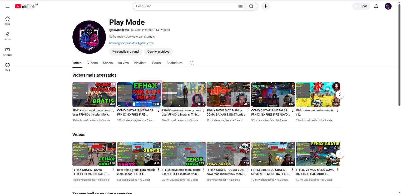The width and height of the screenshot is (401, 194).
Task: Play the 16:46 'FFH4X COMO BAIXAR E INSTALAR' thumbnail
Action: point(139,94)
